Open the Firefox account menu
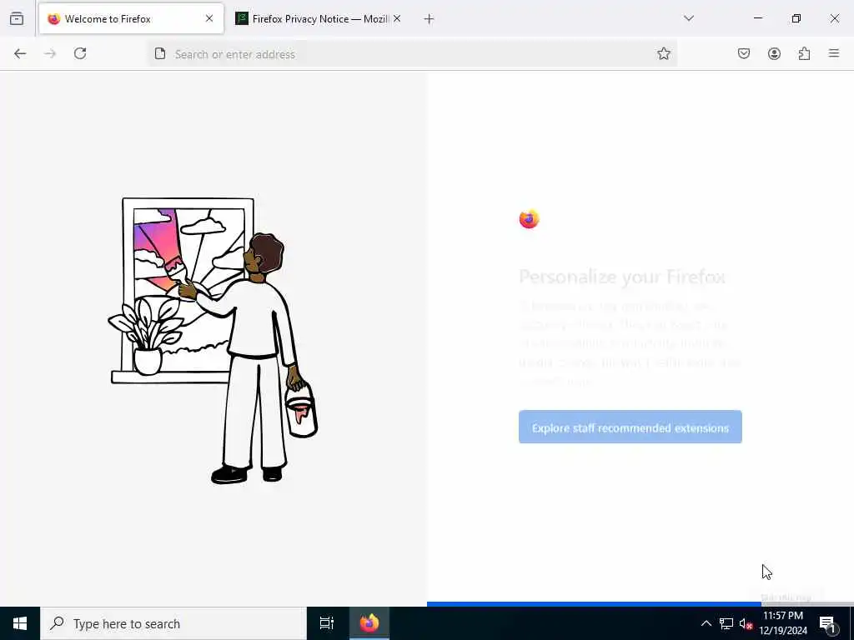This screenshot has height=640, width=854. [774, 53]
